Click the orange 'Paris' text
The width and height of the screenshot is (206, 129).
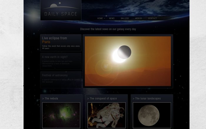click(x=46, y=42)
